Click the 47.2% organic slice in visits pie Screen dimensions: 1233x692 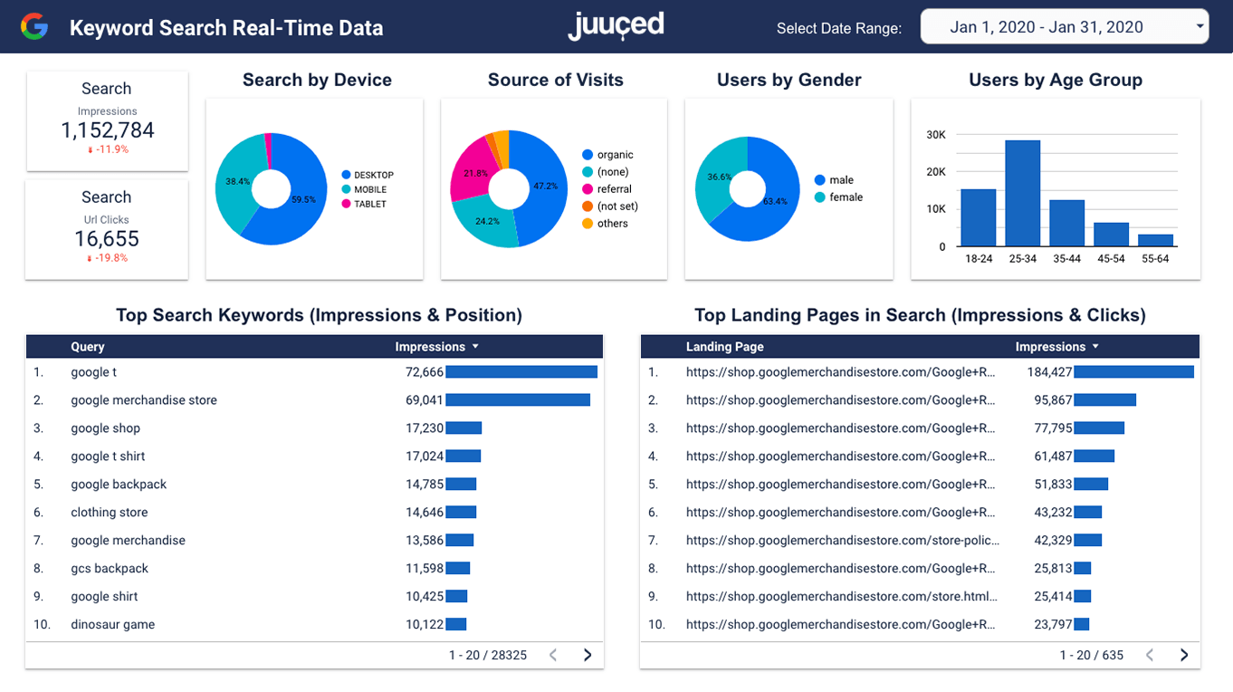click(x=546, y=187)
